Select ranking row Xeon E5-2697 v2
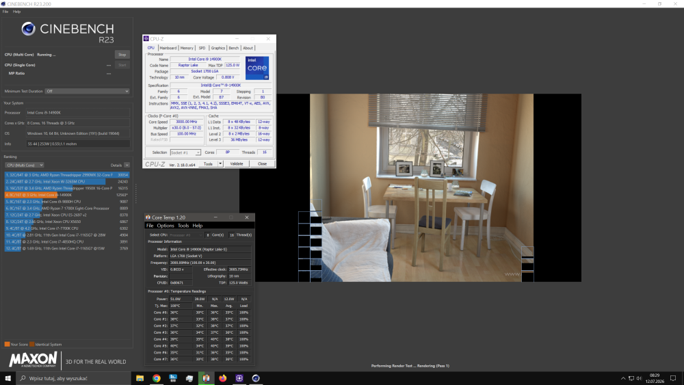Screen dimensions: 684x385 (67, 215)
